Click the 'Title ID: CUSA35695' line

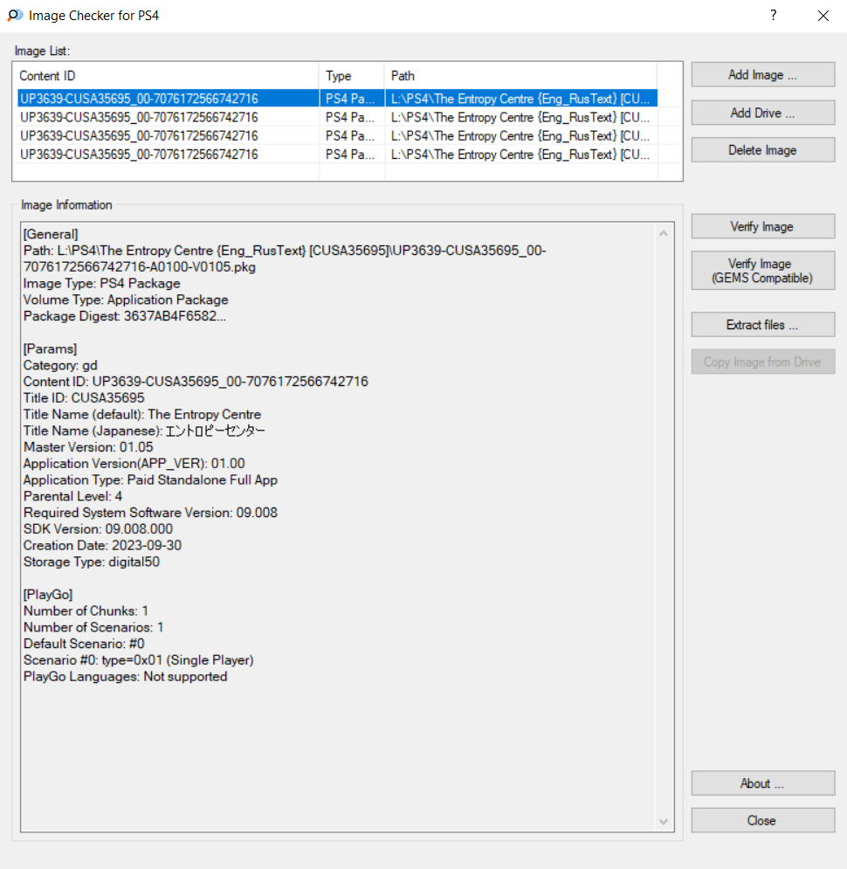click(84, 398)
